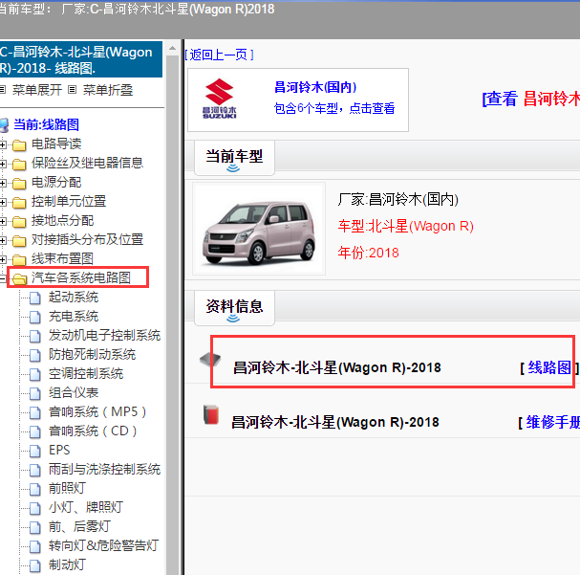Open the 昌河铃木(国内) brand link

(x=315, y=87)
